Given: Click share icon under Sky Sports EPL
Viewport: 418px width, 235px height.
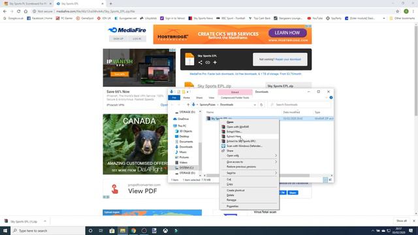Looking at the screenshot, I should (201, 63).
